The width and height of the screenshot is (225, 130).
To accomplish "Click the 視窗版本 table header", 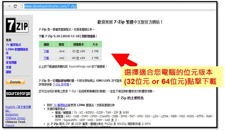I will [78, 45].
